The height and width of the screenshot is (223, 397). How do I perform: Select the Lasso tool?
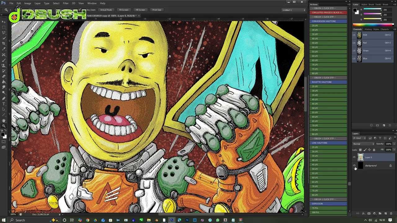click(x=4, y=32)
